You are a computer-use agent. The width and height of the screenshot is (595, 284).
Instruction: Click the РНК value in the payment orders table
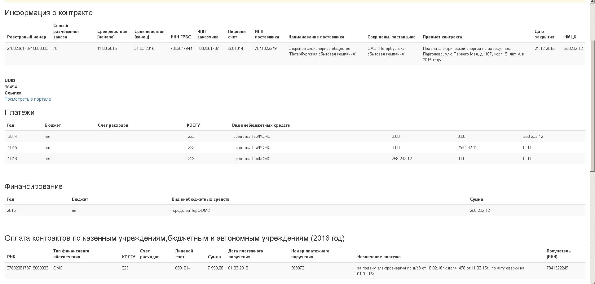(28, 268)
